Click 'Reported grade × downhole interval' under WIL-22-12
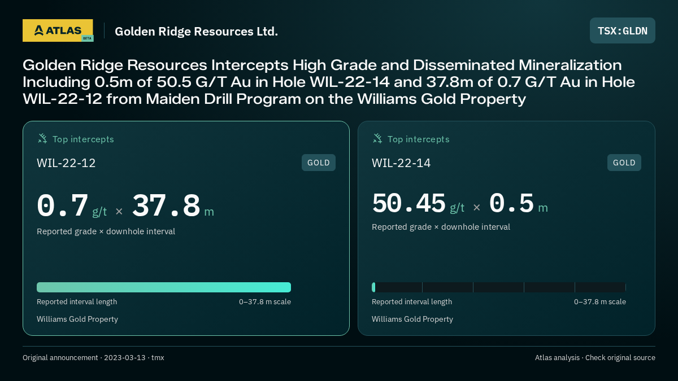 [x=106, y=231]
